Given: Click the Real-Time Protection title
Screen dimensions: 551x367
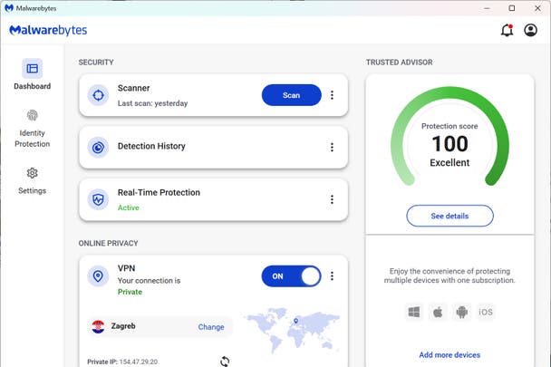Looking at the screenshot, I should pos(159,193).
